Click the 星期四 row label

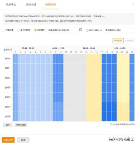point(8,87)
